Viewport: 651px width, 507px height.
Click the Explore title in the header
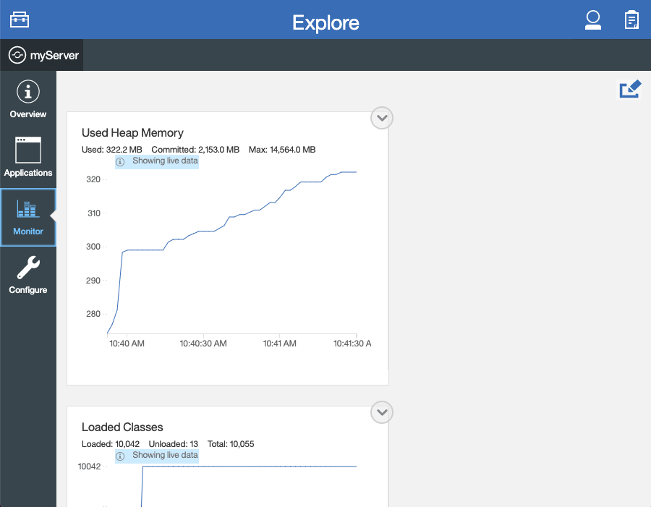tap(325, 22)
